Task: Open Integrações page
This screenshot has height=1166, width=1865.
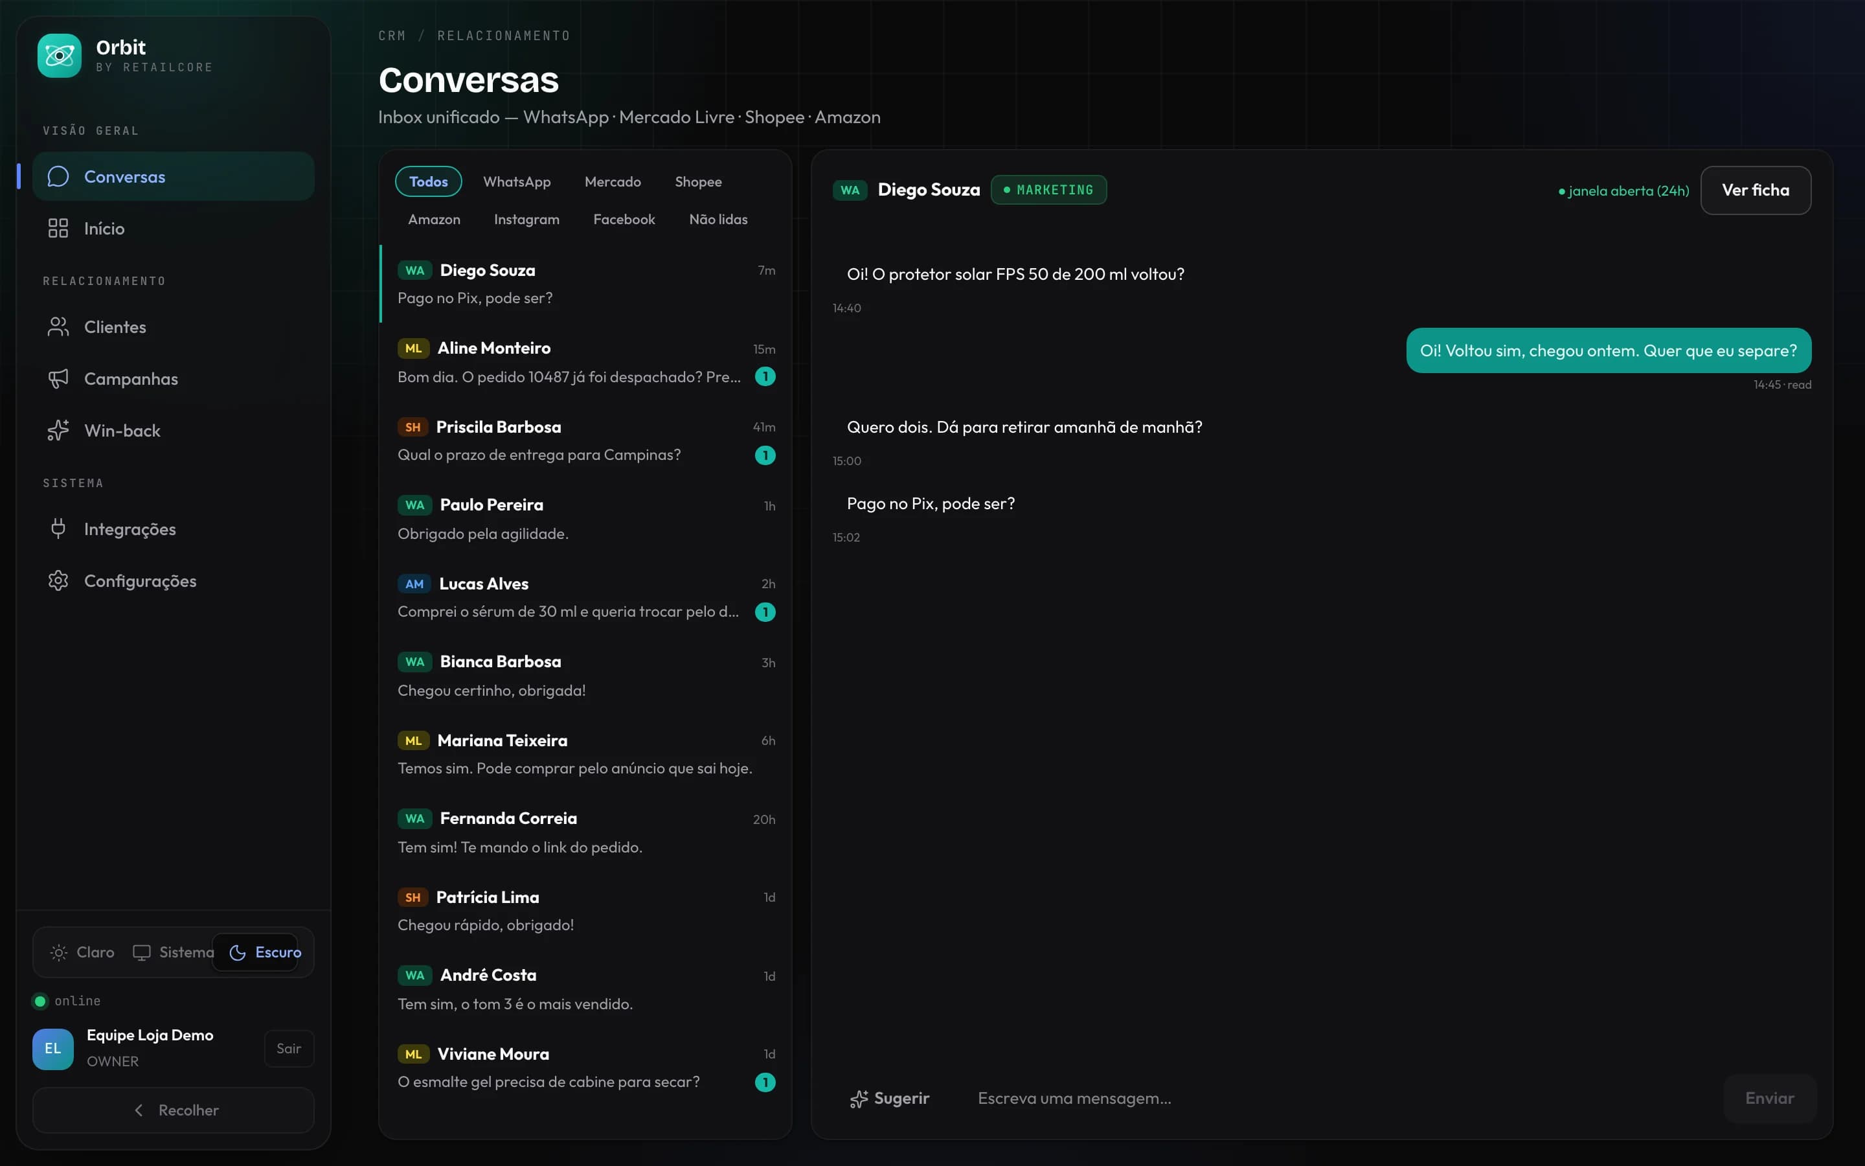Action: pos(174,529)
